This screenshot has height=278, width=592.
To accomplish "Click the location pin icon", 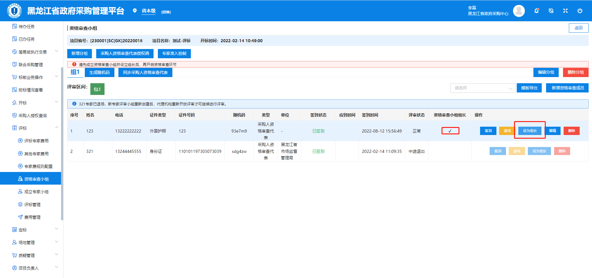I will pos(135,11).
